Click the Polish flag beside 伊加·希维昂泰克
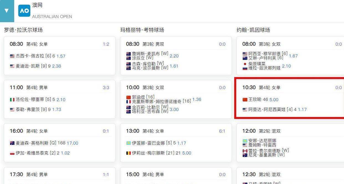Viewport: 344px width, 184px height. pos(12,153)
